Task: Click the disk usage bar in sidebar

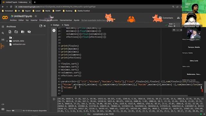Action: point(17,111)
